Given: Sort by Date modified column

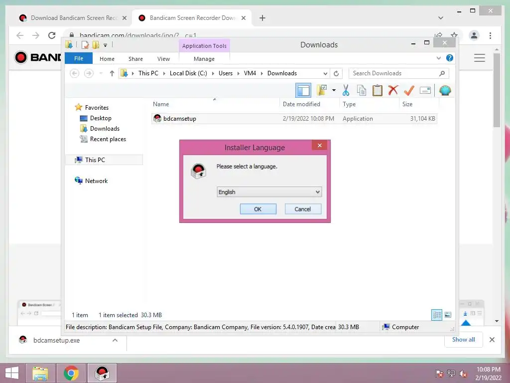Looking at the screenshot, I should click(309, 104).
